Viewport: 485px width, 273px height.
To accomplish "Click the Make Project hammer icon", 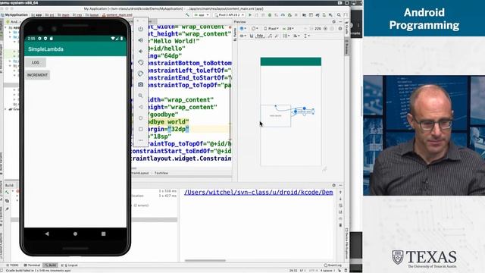I will click(x=187, y=15).
